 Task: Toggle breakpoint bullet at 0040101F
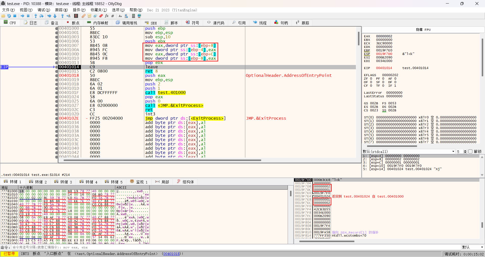57,93
